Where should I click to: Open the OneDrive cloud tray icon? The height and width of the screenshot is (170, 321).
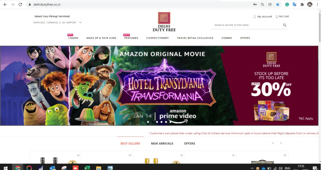point(263,168)
